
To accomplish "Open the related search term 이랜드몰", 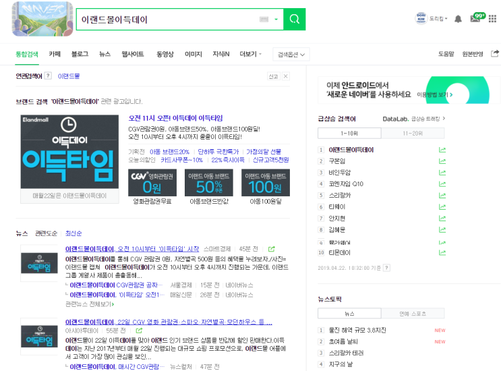I will (x=69, y=76).
